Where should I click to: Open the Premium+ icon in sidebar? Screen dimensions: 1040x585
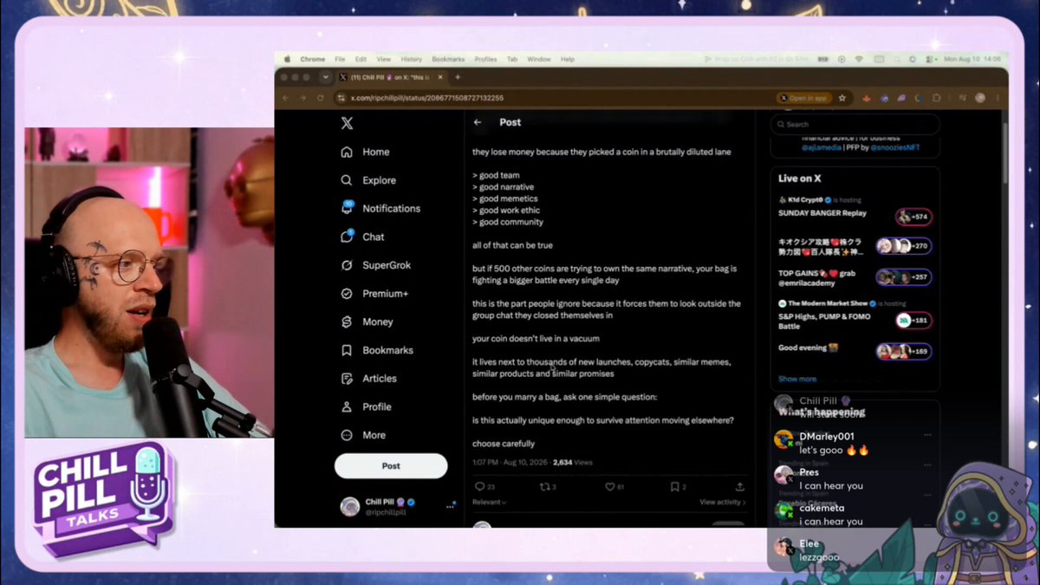click(347, 294)
